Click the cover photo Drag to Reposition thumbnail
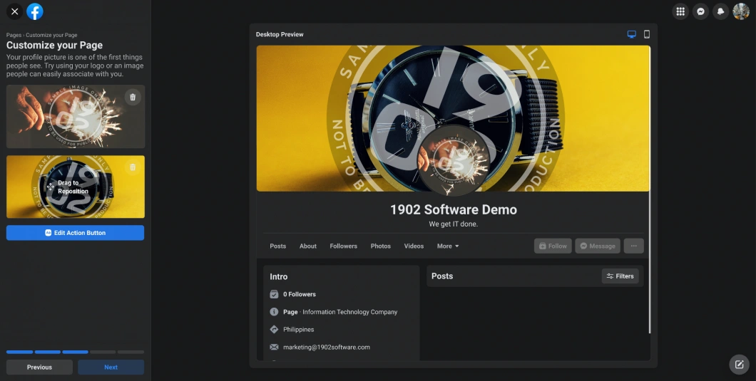This screenshot has width=756, height=381. click(x=75, y=187)
